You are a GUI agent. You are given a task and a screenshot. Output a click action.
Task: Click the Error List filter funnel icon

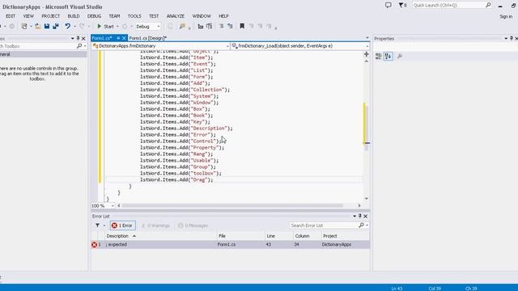tap(97, 226)
